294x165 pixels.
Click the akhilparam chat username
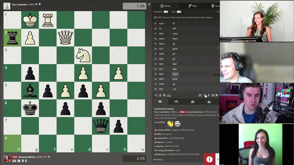point(160,154)
